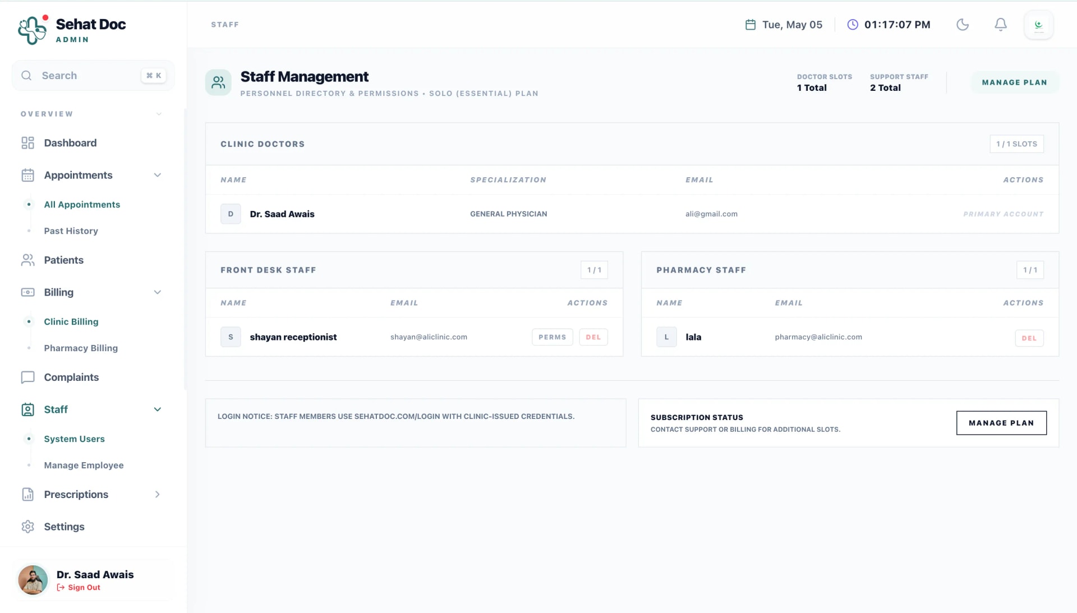Screen dimensions: 1077x613
Task: Collapse the Billing submenu chevron
Action: 158,292
